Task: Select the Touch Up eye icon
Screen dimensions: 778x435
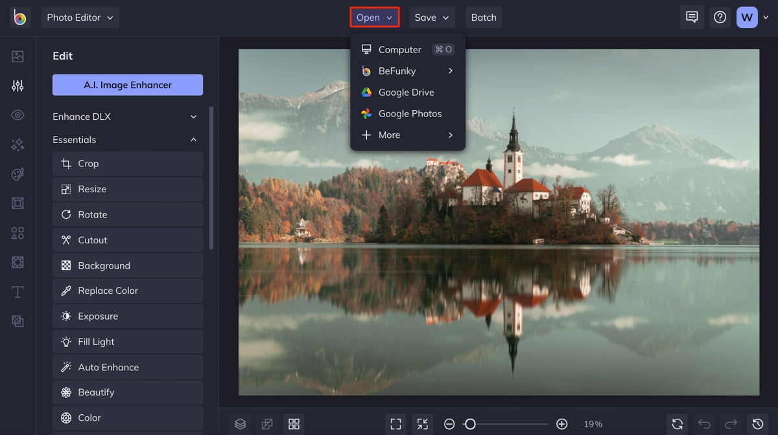Action: click(x=18, y=115)
